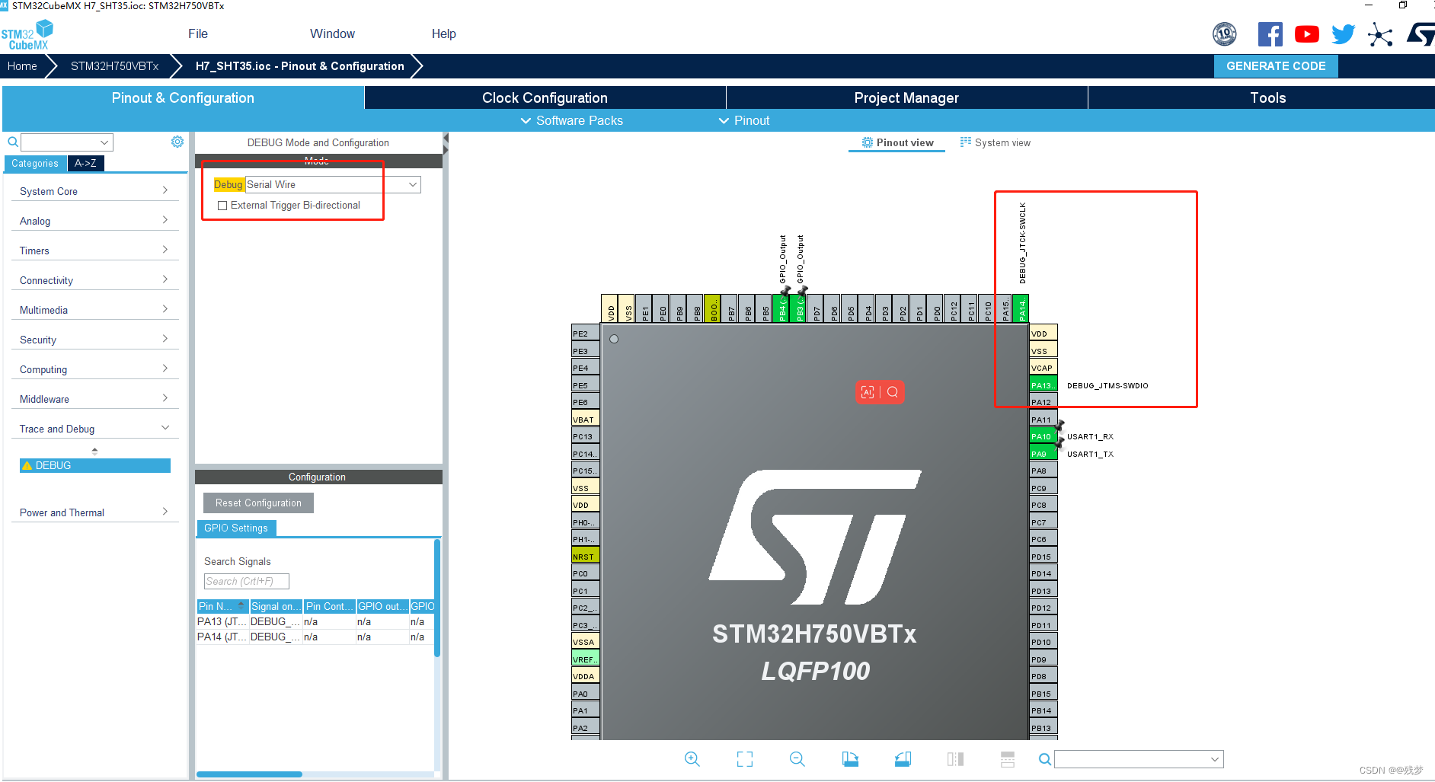Select the VCAP pin on the chip
Image resolution: width=1435 pixels, height=782 pixels.
(1043, 368)
